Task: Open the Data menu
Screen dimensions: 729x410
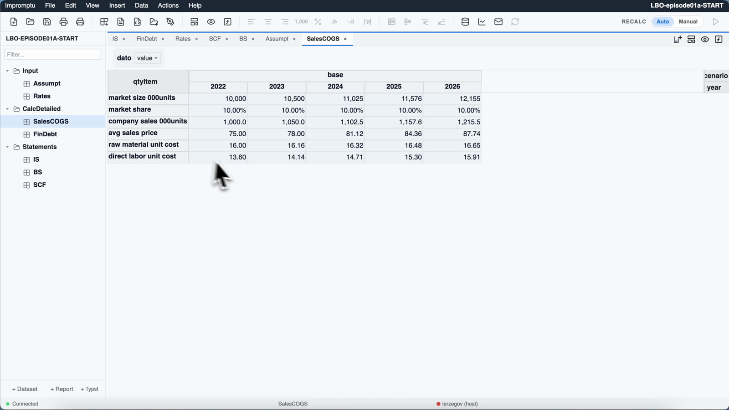Action: click(x=141, y=5)
